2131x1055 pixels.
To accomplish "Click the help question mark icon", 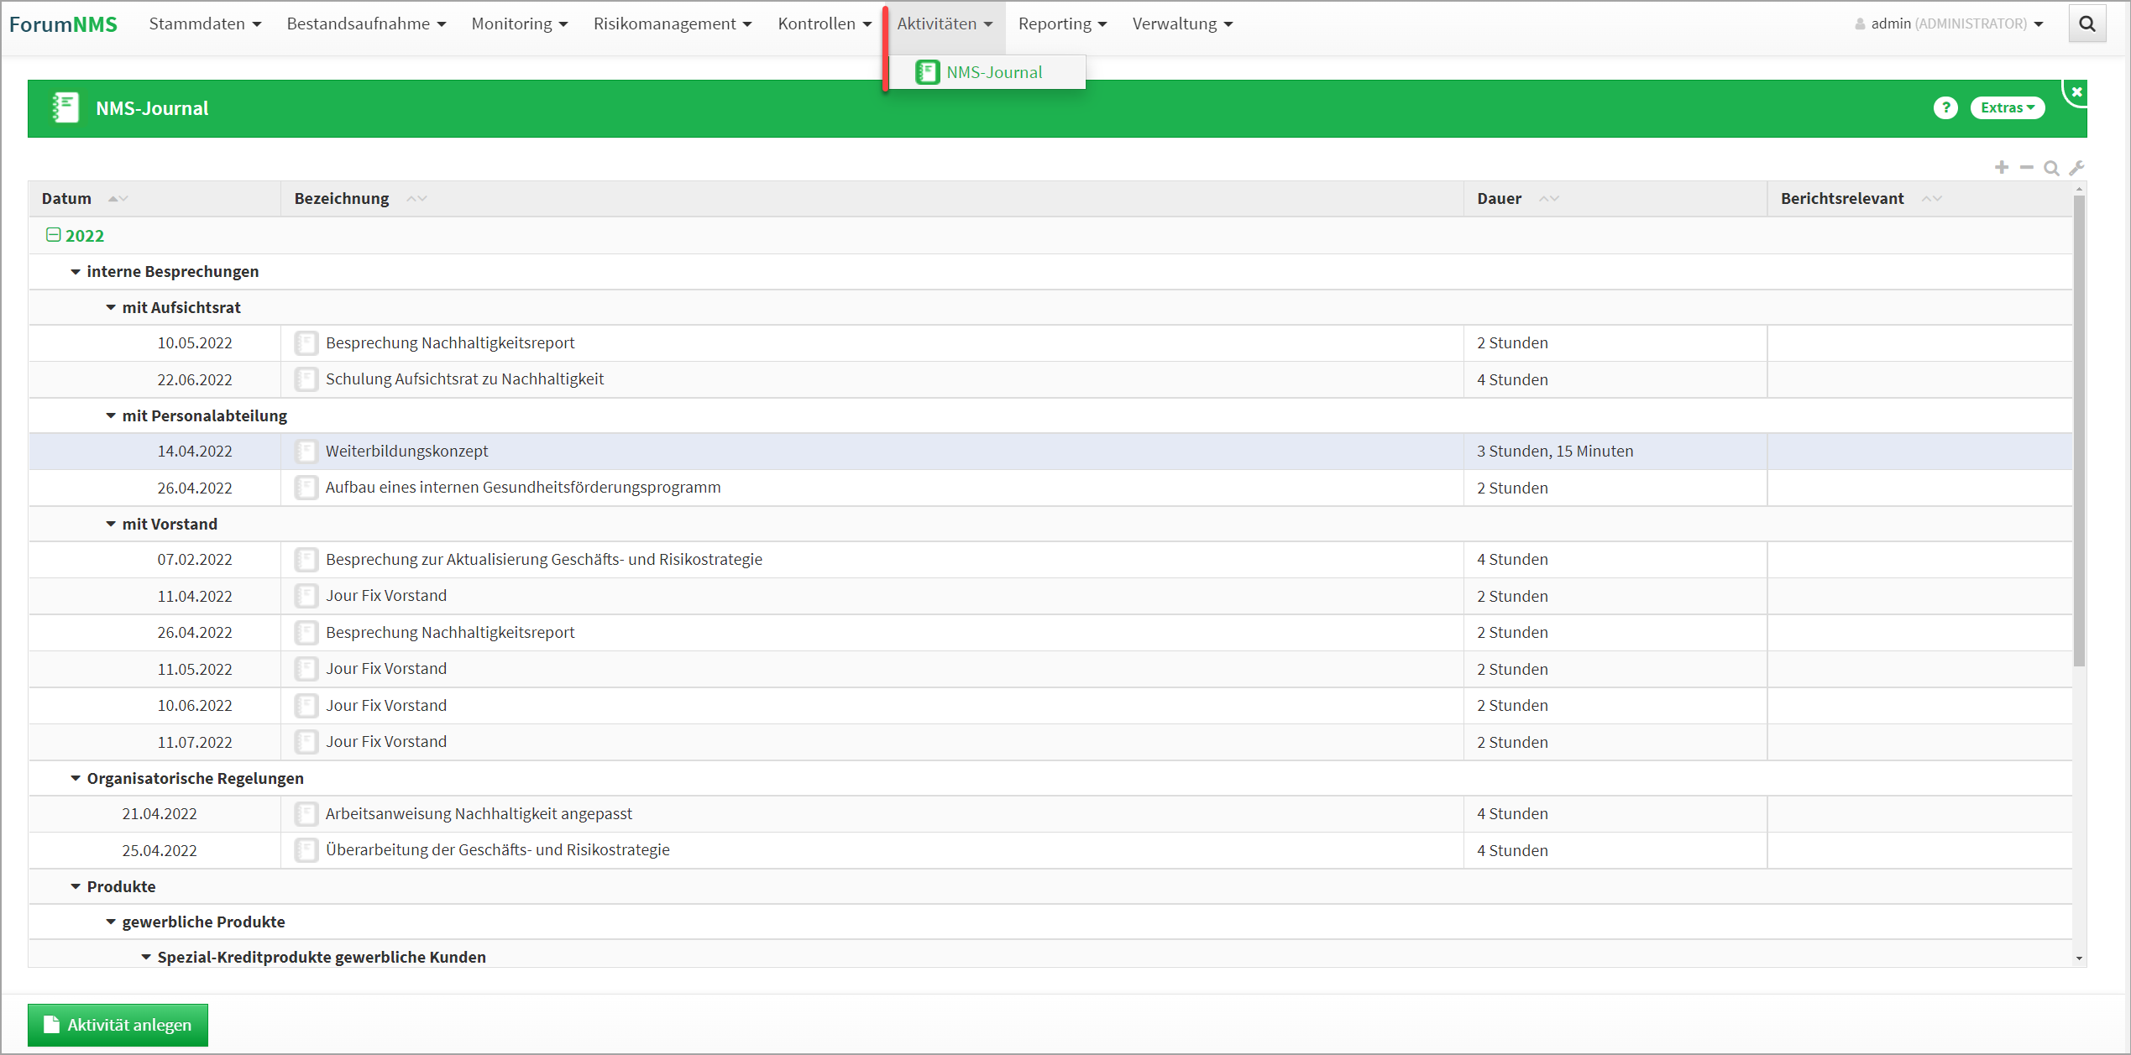I will pos(1945,107).
